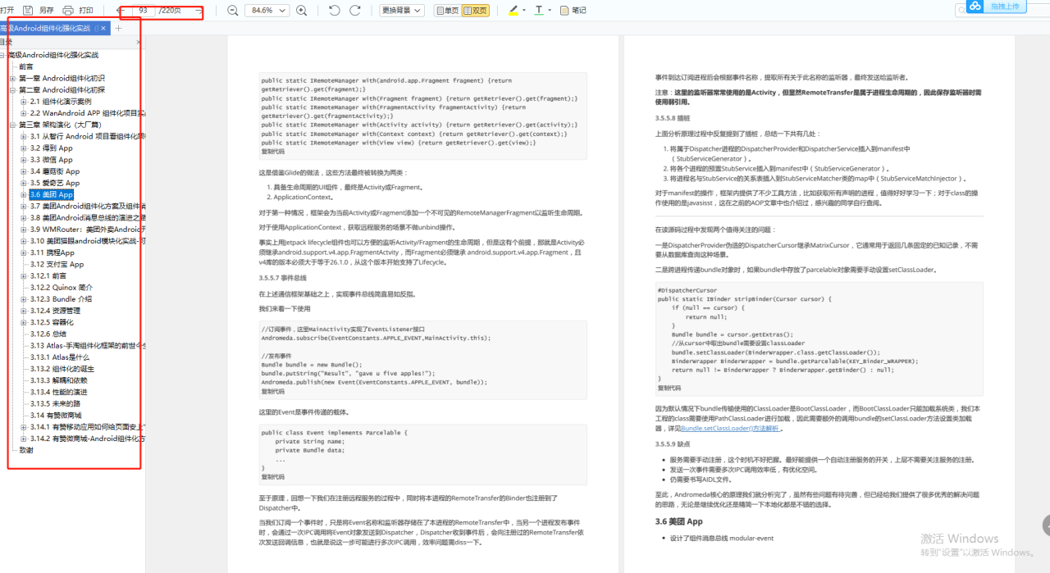Click the 另存 save-as icon
This screenshot has width=1050, height=573.
(29, 10)
